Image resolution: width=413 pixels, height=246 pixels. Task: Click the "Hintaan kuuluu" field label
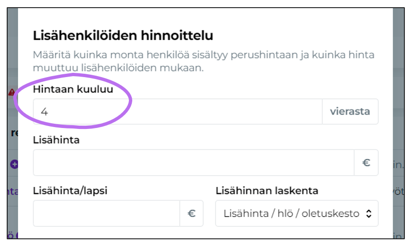pyautogui.click(x=73, y=89)
